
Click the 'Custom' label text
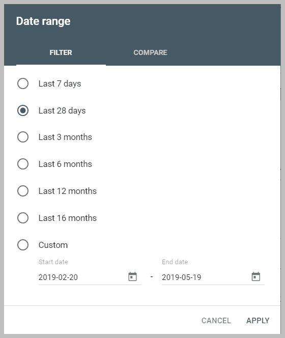pos(53,245)
